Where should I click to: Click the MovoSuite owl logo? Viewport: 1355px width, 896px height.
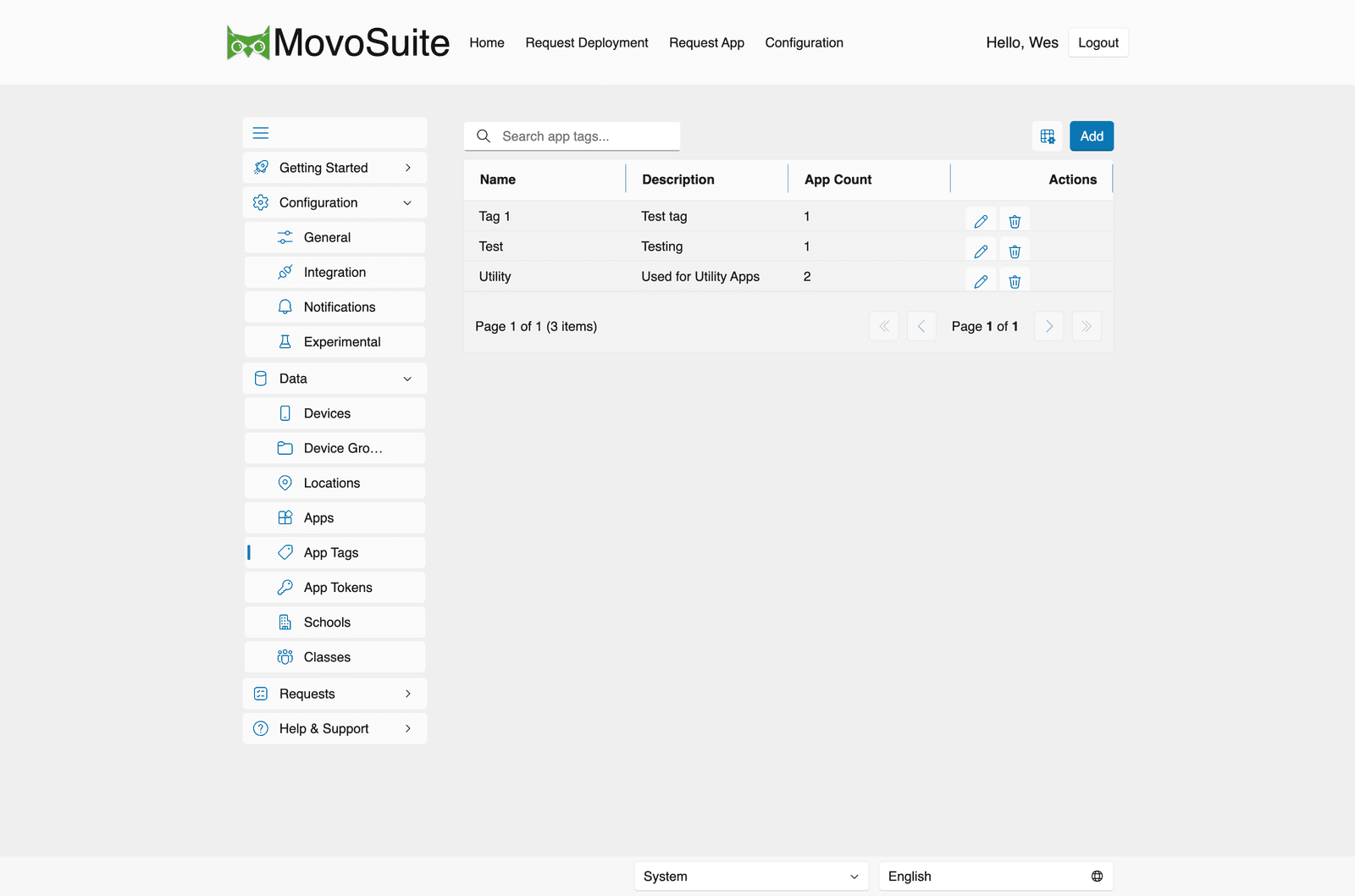248,42
